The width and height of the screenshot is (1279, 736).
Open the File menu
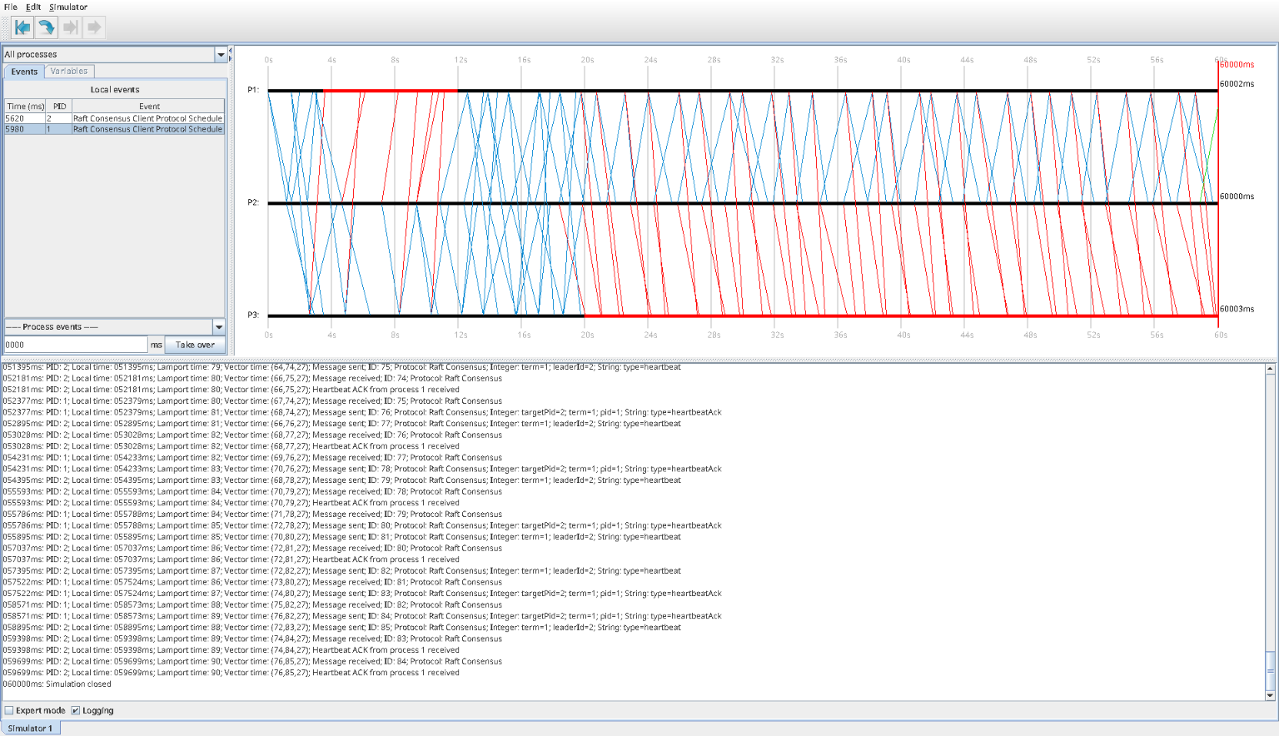tap(11, 7)
